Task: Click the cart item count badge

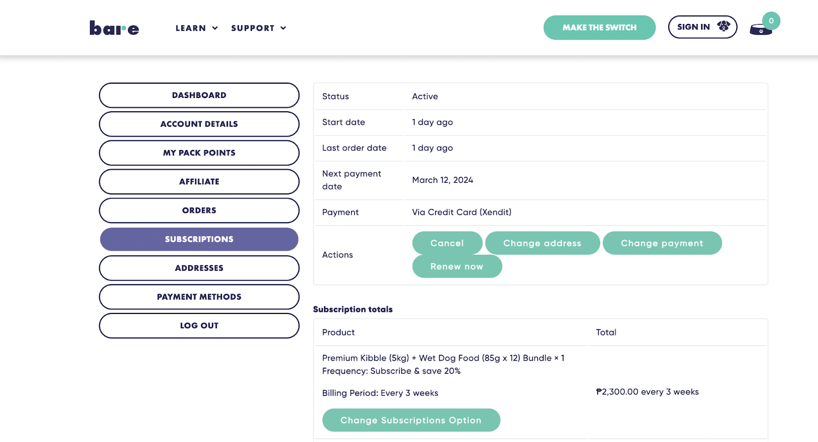Action: 771,21
